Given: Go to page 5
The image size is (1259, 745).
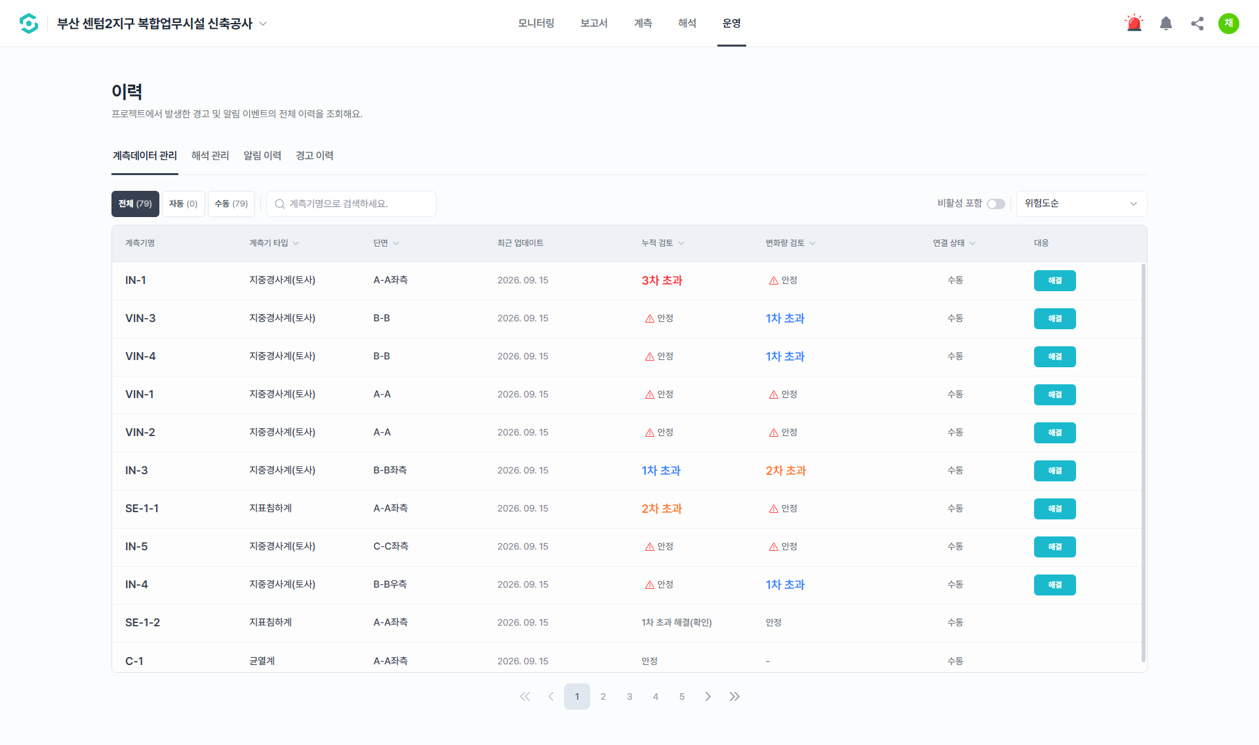Looking at the screenshot, I should (682, 696).
